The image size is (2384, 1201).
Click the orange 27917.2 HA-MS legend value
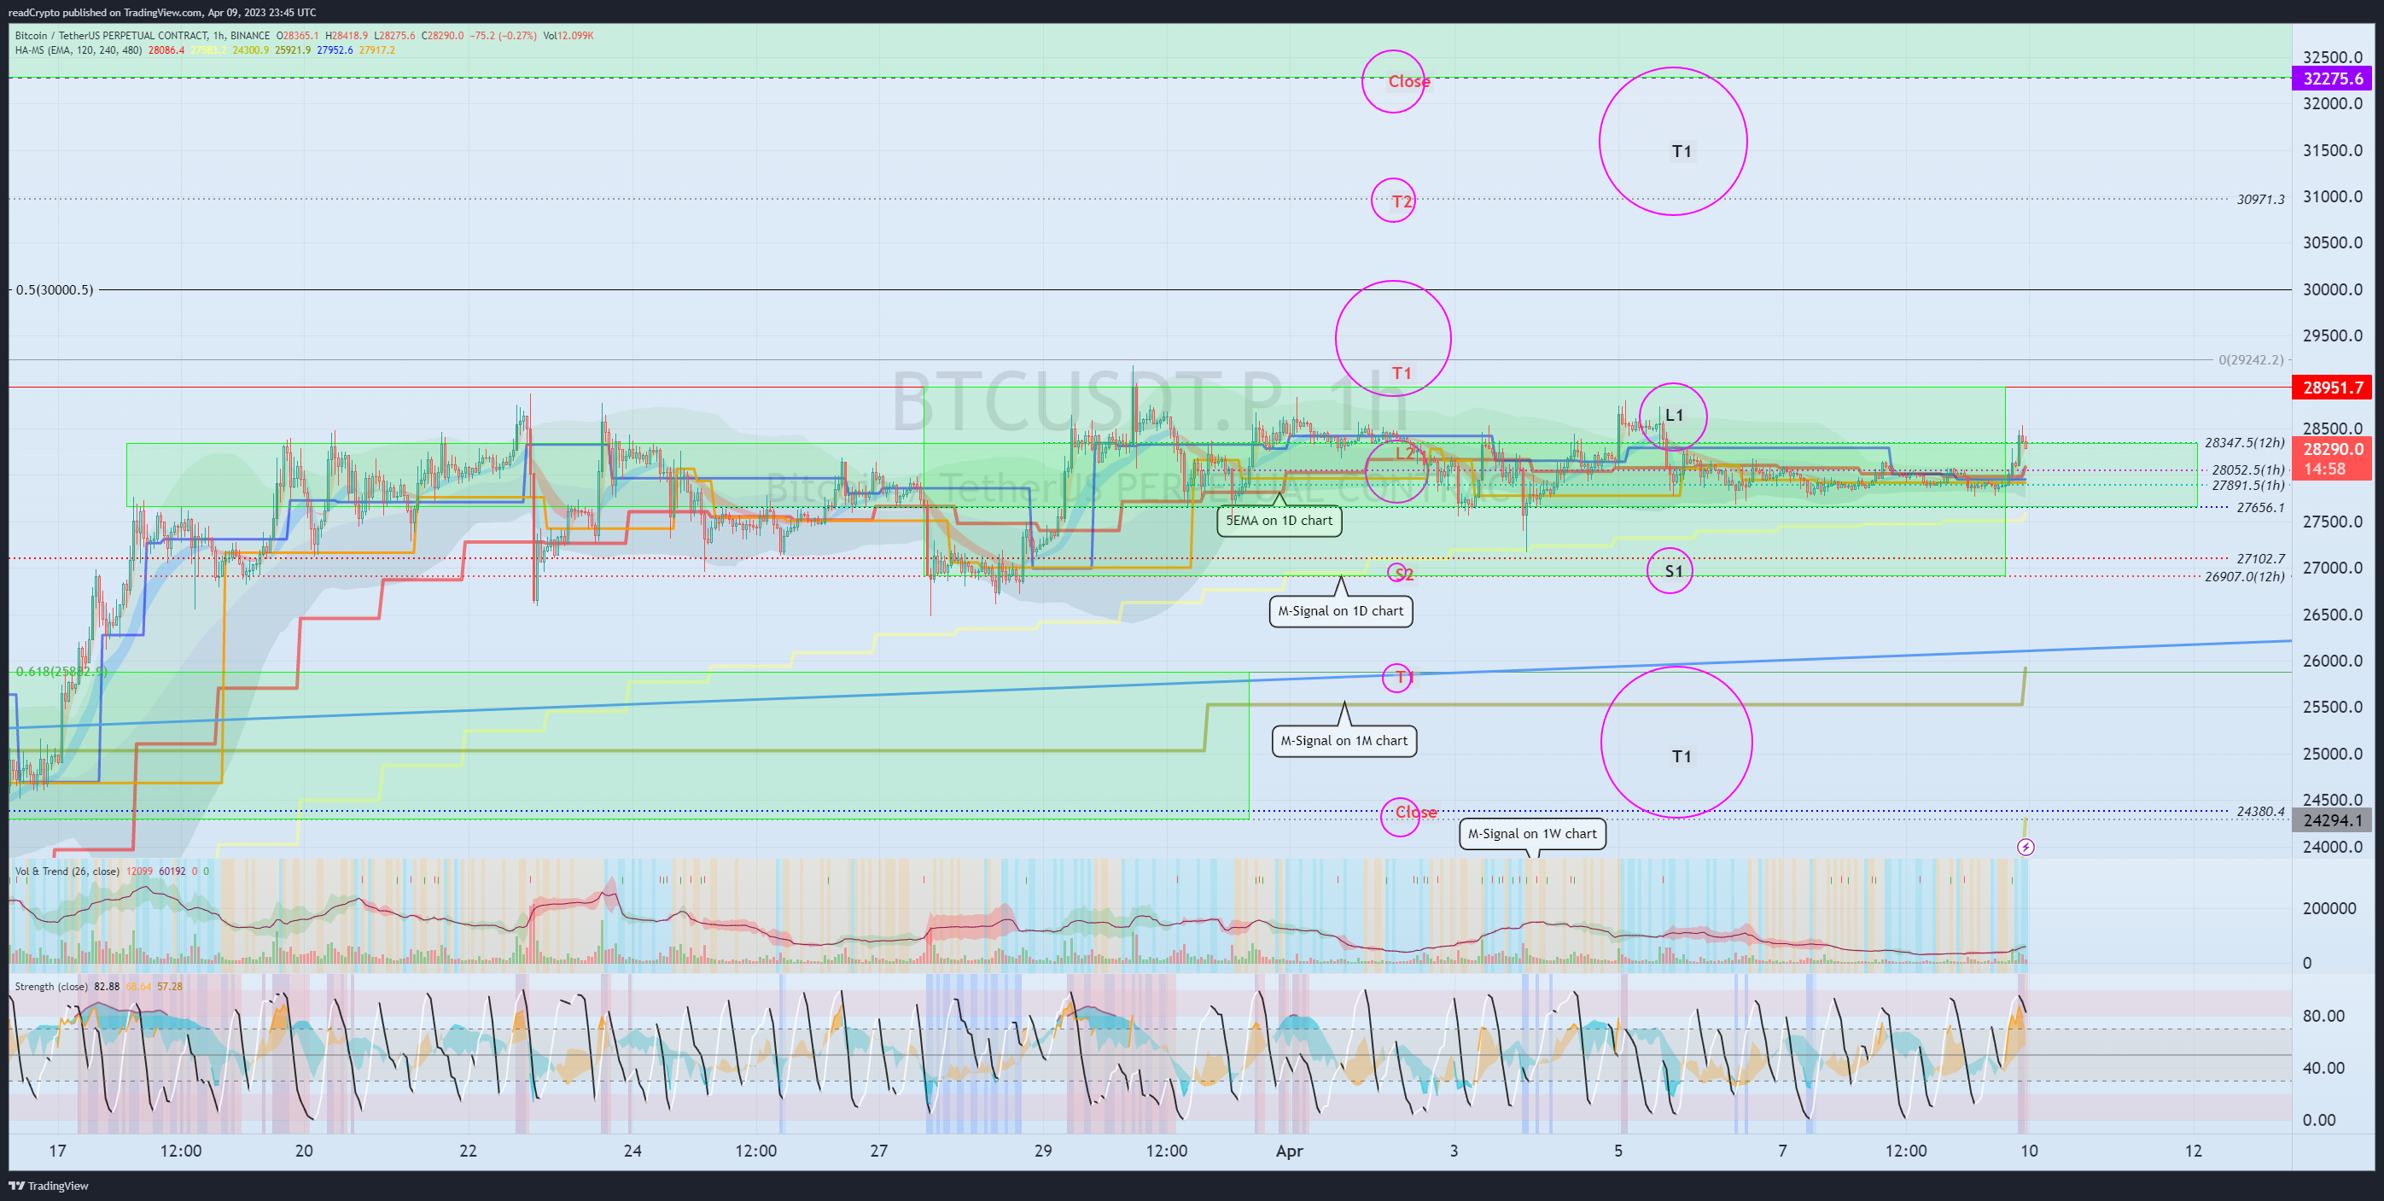tap(376, 50)
